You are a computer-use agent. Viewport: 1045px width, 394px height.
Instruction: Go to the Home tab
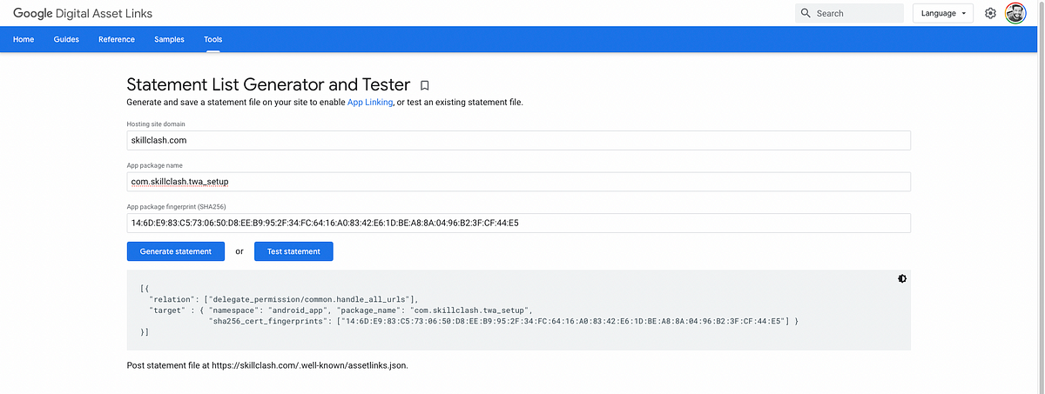coord(24,40)
